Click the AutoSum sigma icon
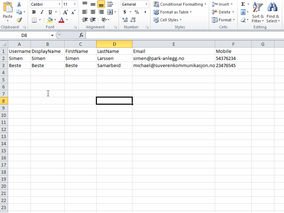The height and width of the screenshot is (213, 284). click(x=243, y=4)
